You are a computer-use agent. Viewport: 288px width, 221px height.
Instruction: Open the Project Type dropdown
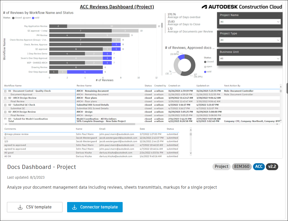pyautogui.click(x=250, y=40)
